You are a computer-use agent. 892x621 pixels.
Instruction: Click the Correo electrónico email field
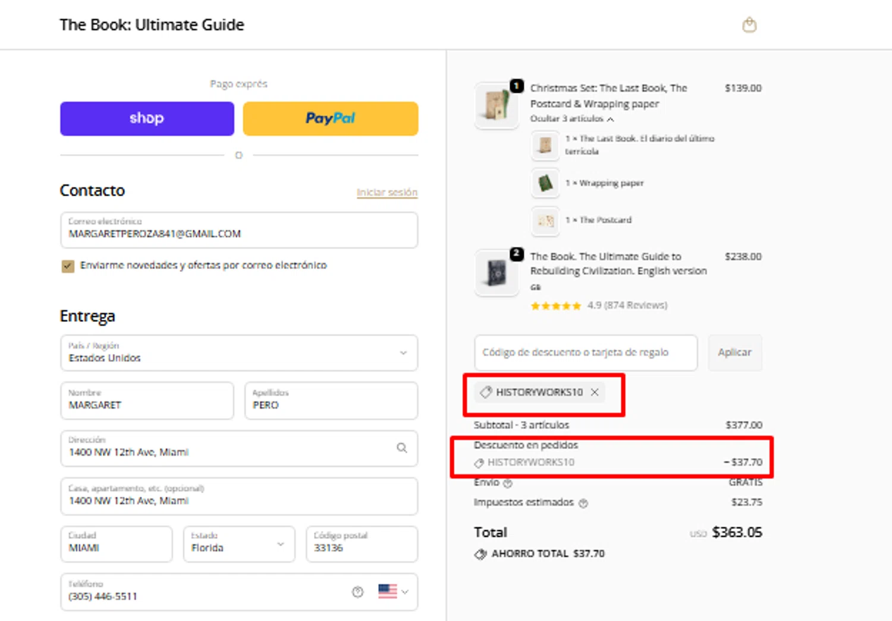pyautogui.click(x=238, y=230)
